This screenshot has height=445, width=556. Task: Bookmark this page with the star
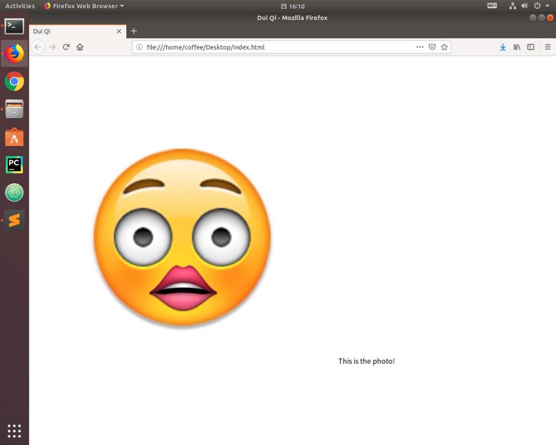click(x=444, y=47)
